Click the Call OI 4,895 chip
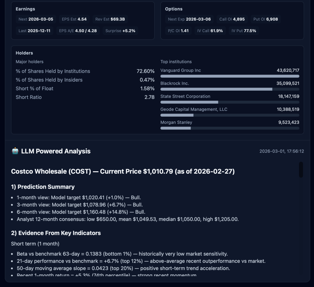Image resolution: width=314 pixels, height=287 pixels. pyautogui.click(x=232, y=19)
